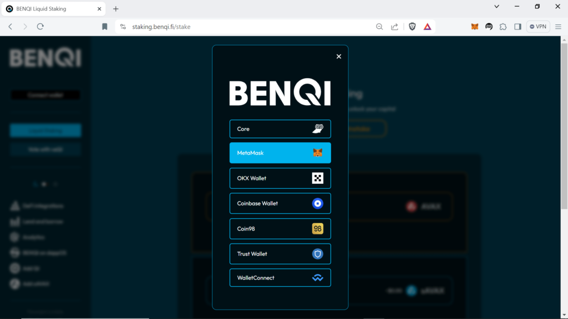Viewport: 568px width, 319px height.
Task: Open a new browser tab
Action: [116, 9]
